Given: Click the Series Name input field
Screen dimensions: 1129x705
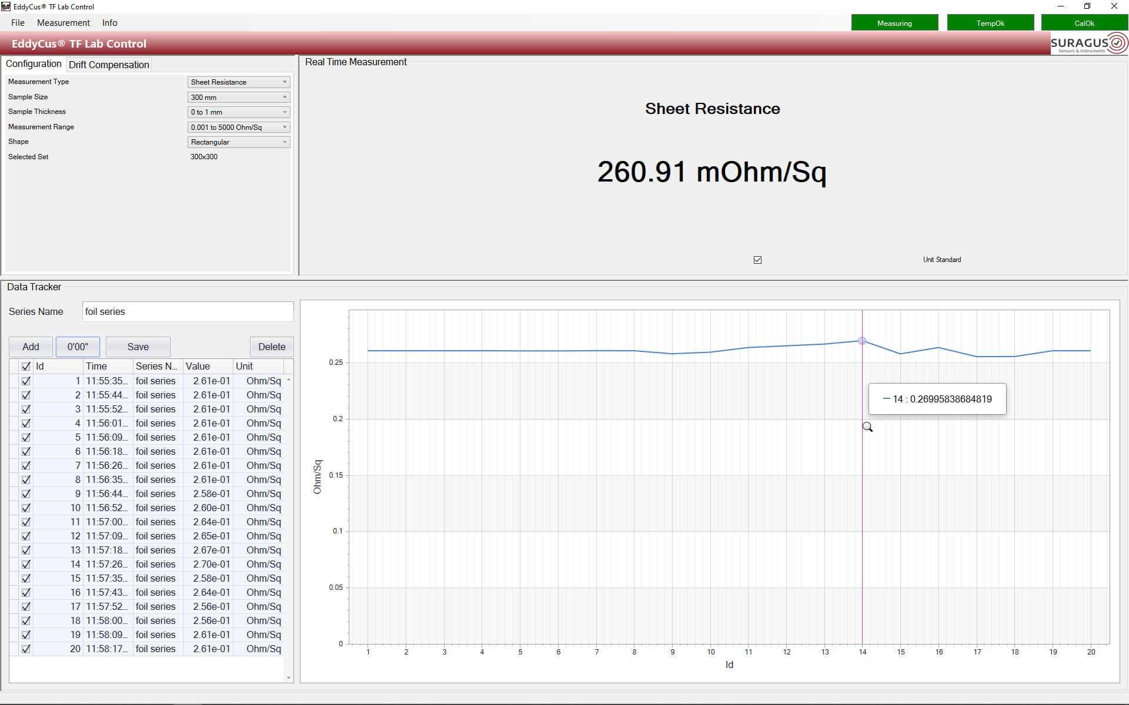Looking at the screenshot, I should point(188,311).
